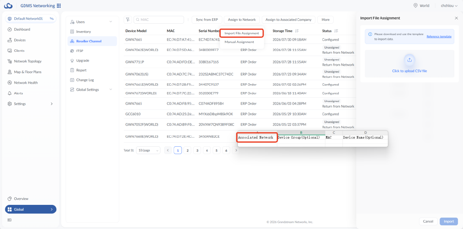Go to page 4
Image resolution: width=463 pixels, height=229 pixels.
point(207,150)
